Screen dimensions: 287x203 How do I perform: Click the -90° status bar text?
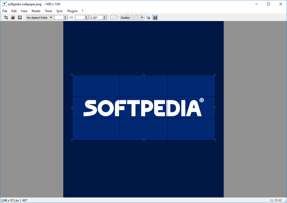tap(24, 200)
